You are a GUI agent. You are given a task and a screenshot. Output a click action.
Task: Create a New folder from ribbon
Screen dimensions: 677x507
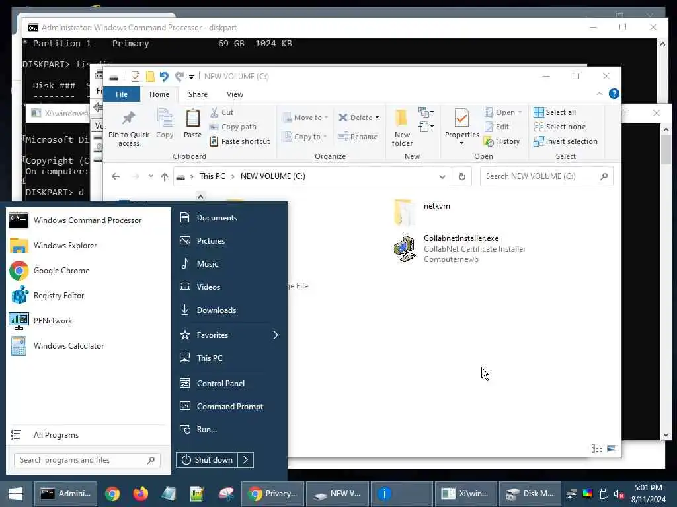(x=402, y=127)
